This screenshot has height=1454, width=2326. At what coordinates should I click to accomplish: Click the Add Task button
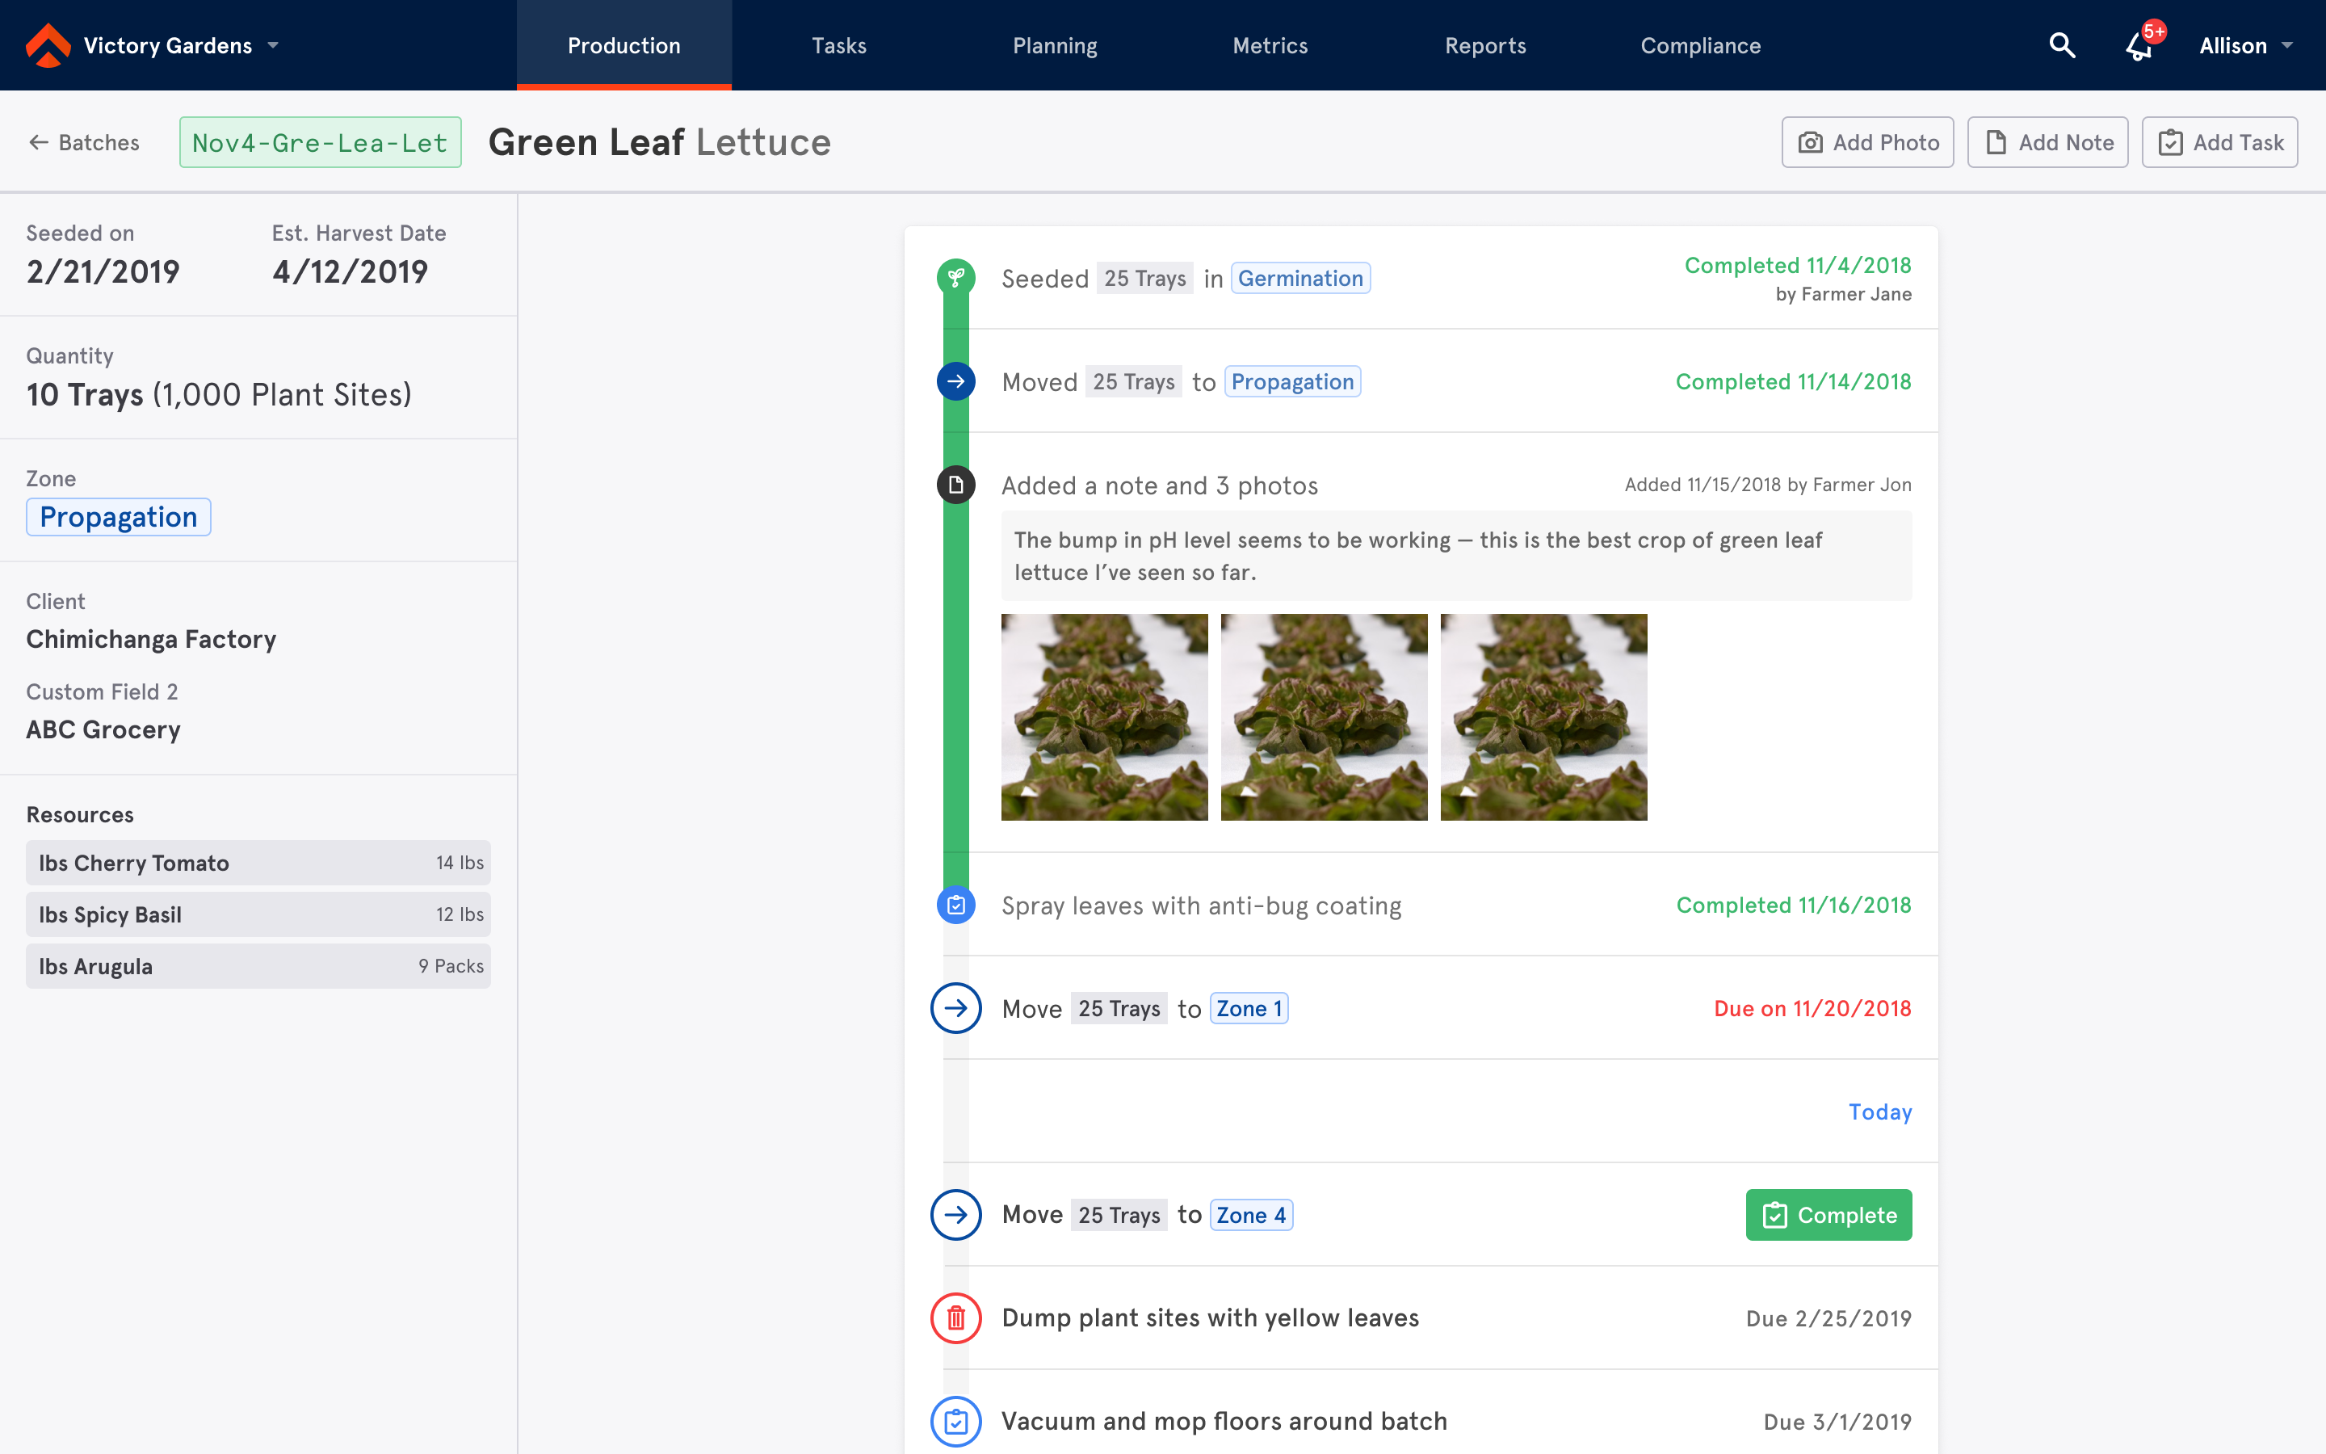click(x=2219, y=142)
